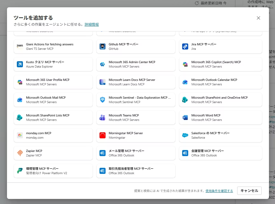The image size is (275, 204).
Task: Select Microsoft Outlook Mail MCP title
Action: pos(46,97)
